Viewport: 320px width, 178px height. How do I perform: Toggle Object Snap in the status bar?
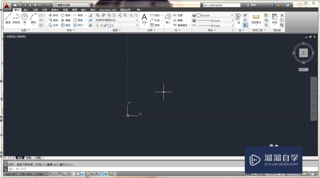pos(74,174)
